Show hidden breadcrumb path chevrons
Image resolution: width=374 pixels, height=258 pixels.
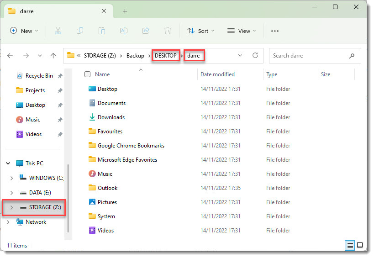click(79, 56)
